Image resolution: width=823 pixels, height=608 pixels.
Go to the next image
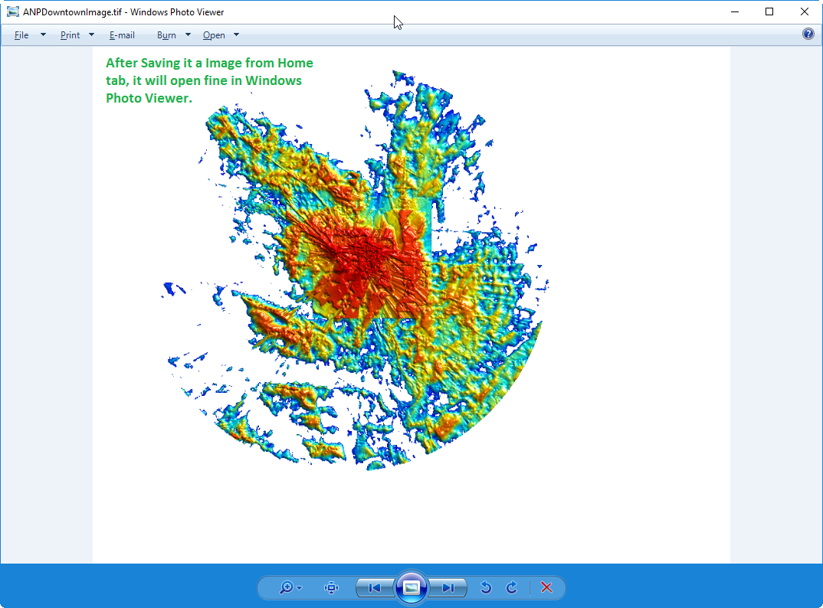click(448, 587)
